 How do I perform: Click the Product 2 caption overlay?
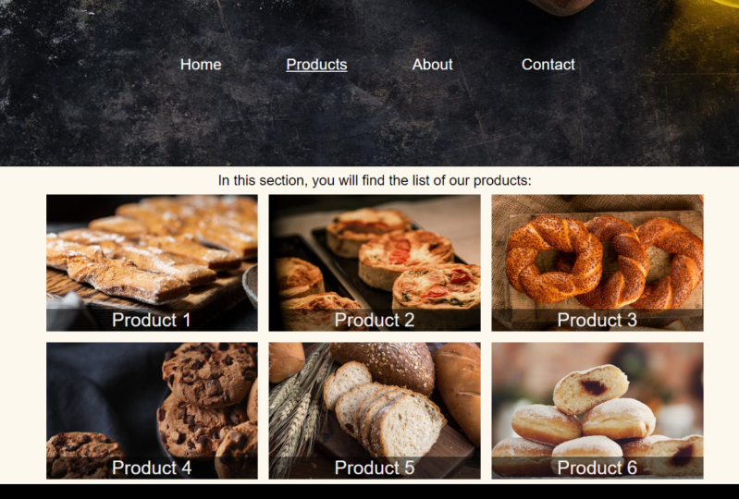(x=375, y=320)
